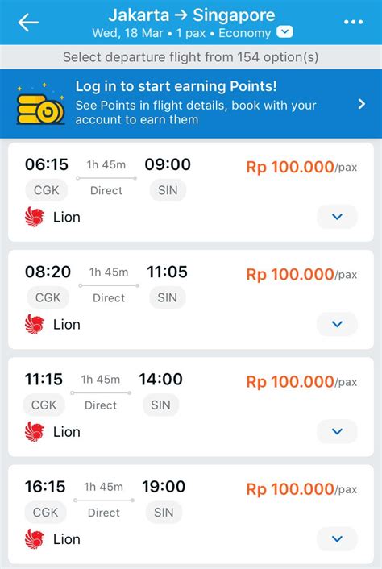Tap the Lion logo on the 06:15 flight

point(35,218)
